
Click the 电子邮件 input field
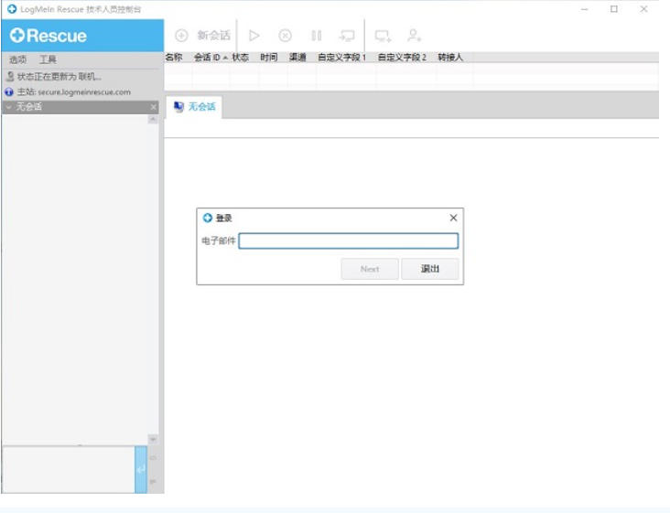point(348,241)
